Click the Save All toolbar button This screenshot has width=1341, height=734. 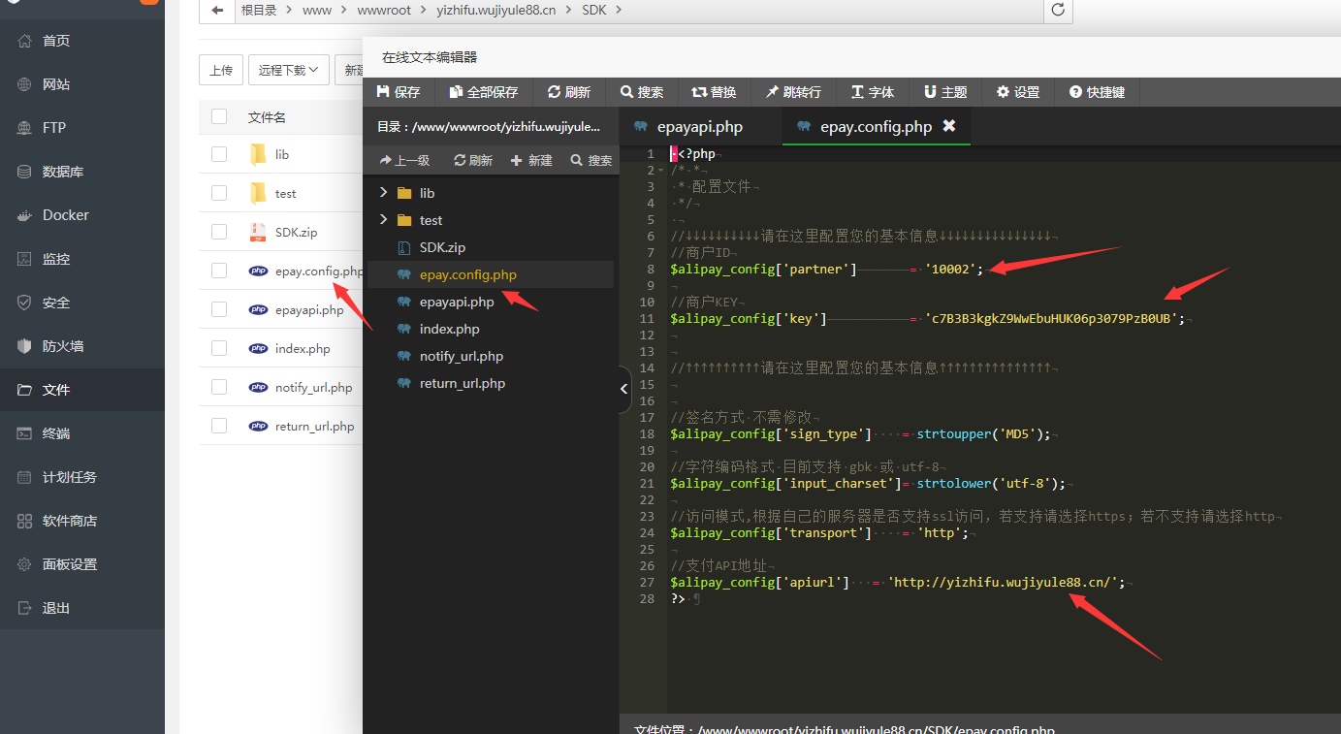pyautogui.click(x=483, y=92)
